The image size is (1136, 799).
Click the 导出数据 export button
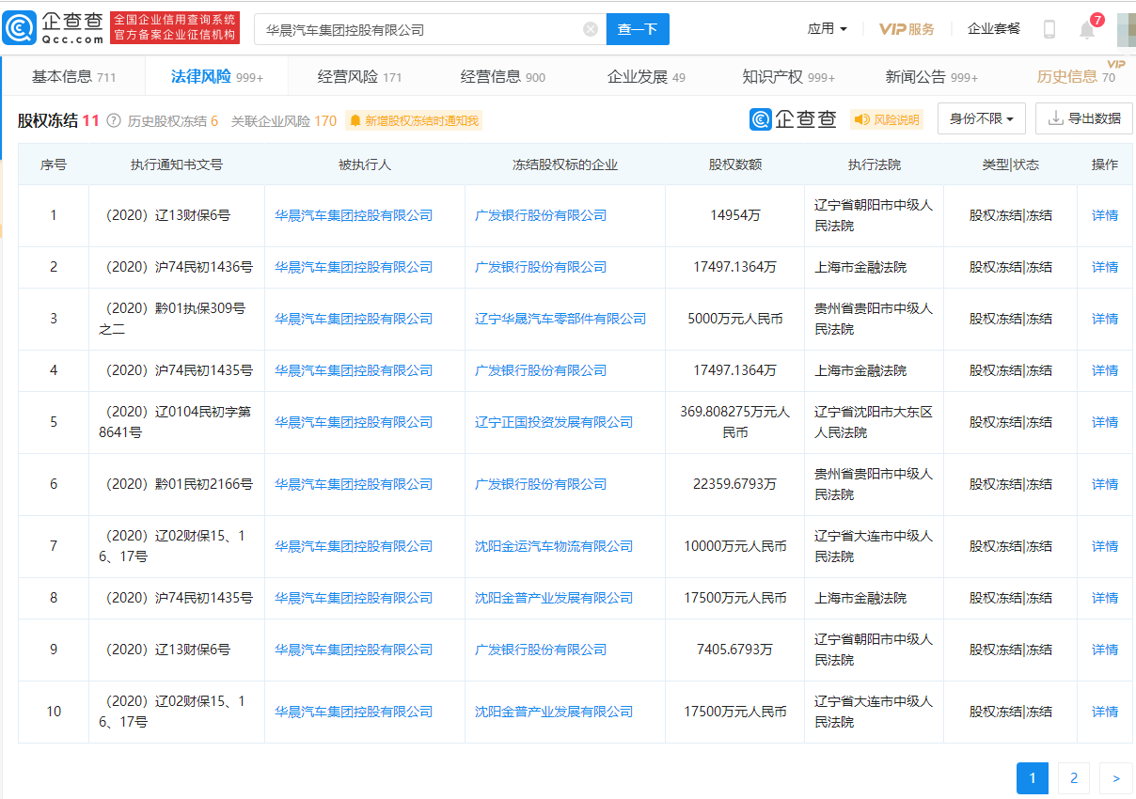click(x=1083, y=119)
